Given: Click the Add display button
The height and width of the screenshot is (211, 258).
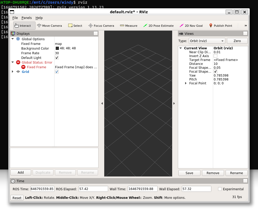Looking at the screenshot, I should 21,172.
